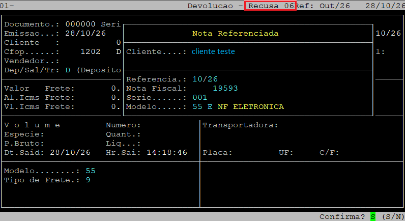Viewport: 405px width, 221px height.
Task: Click the 'NF ELETRONICA' model description
Action: click(251, 107)
